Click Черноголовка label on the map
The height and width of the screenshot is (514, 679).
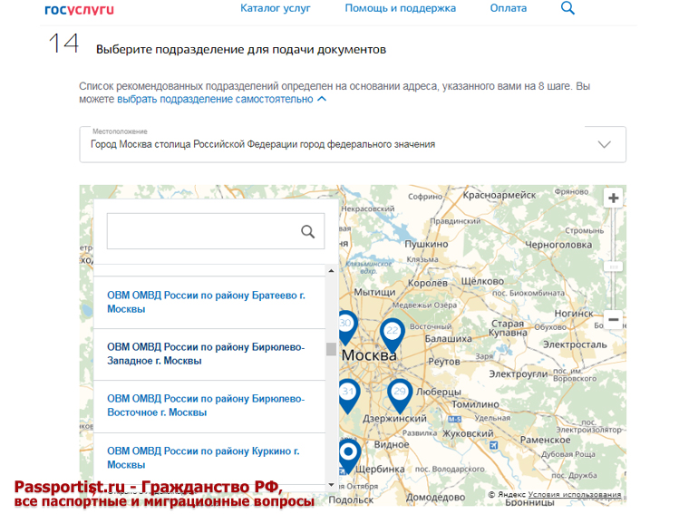tap(558, 245)
